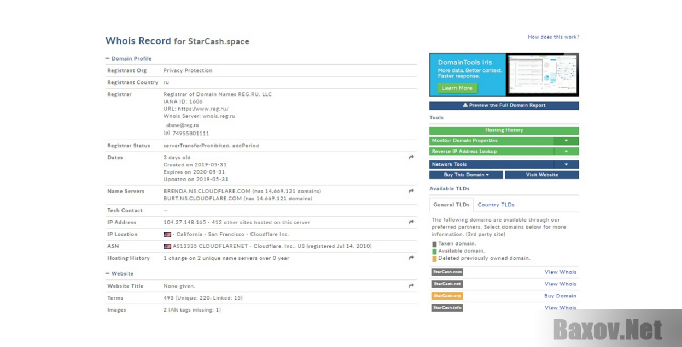The image size is (682, 347).
Task: Open the Buy This Domain dropdown
Action: pos(466,175)
